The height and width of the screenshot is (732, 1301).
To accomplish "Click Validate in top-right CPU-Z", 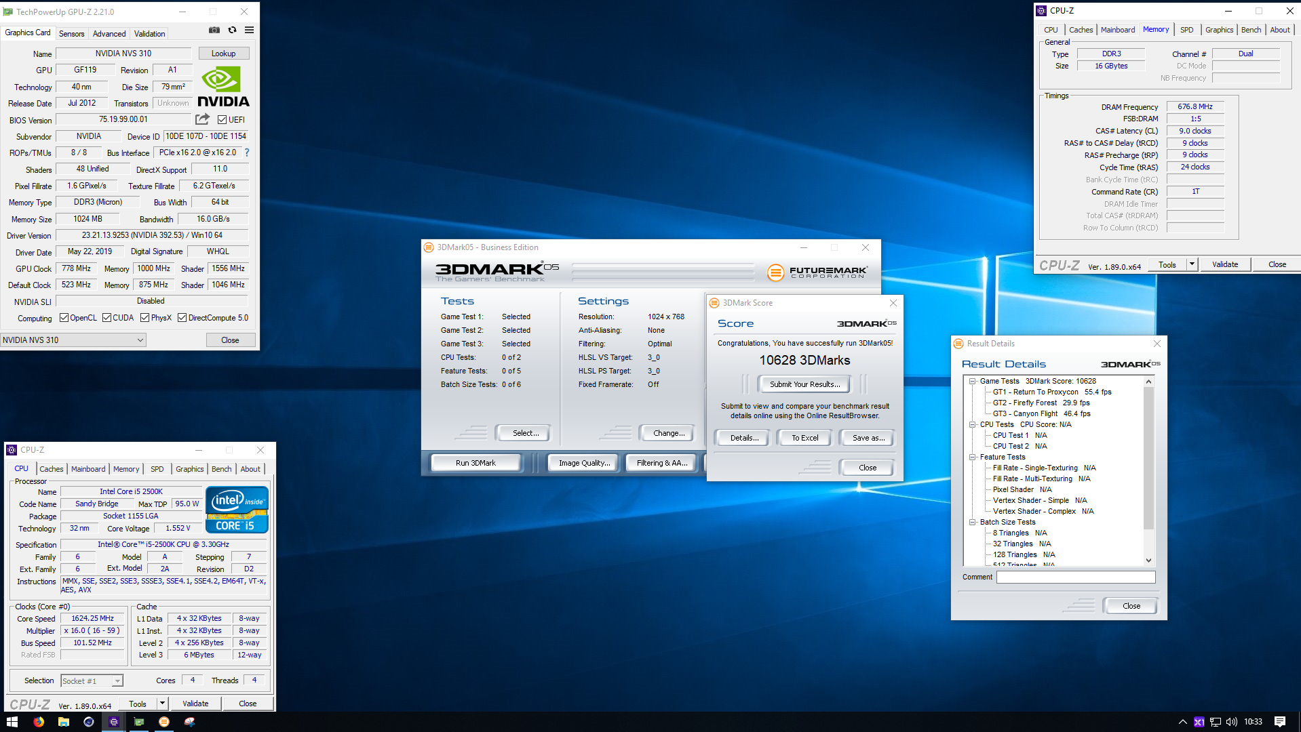I will [x=1224, y=264].
